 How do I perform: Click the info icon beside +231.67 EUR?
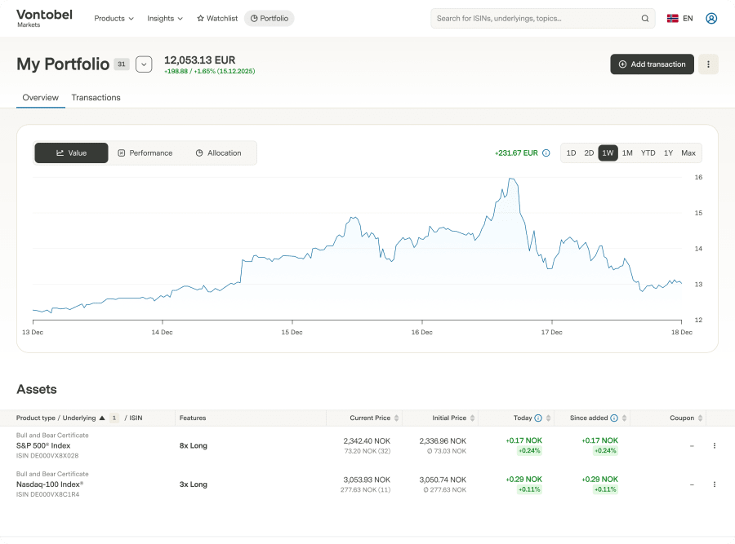click(x=546, y=153)
